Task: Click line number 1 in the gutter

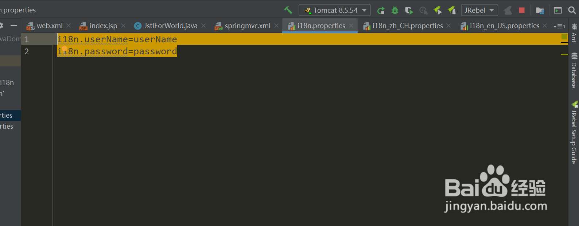Action: pyautogui.click(x=27, y=39)
